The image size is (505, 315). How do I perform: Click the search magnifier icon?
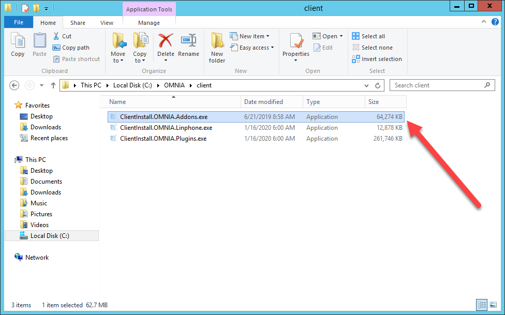pyautogui.click(x=487, y=85)
